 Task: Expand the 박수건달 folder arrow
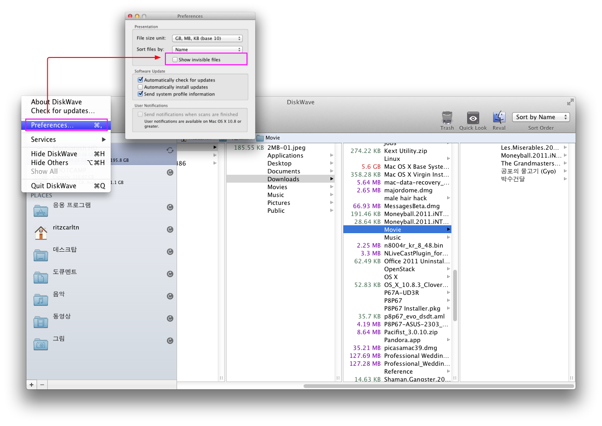coord(565,179)
